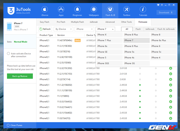Collapse the iPhone 7 model dropdown
Screen dimensions: 180x131
(x=105, y=29)
